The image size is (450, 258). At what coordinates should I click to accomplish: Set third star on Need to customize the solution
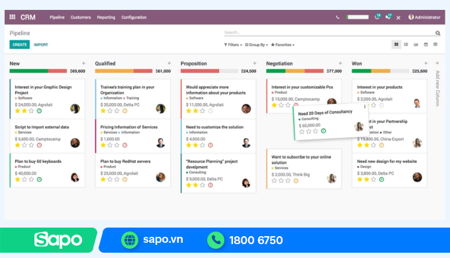pos(202,146)
